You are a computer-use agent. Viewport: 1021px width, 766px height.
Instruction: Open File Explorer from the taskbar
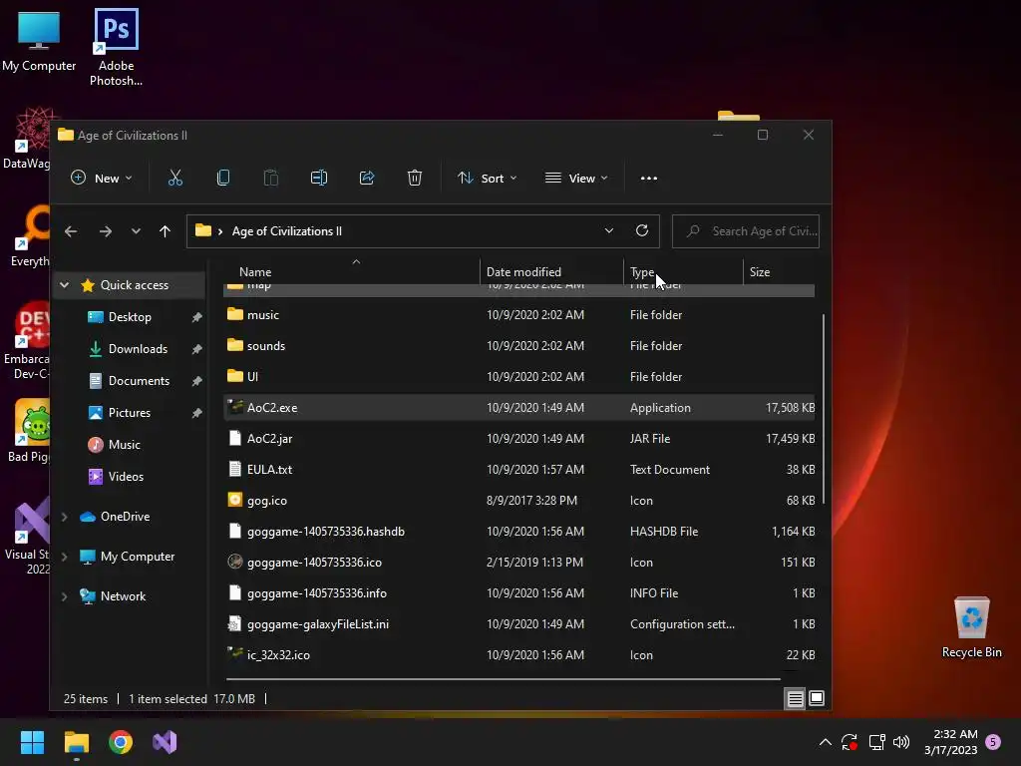tap(76, 742)
